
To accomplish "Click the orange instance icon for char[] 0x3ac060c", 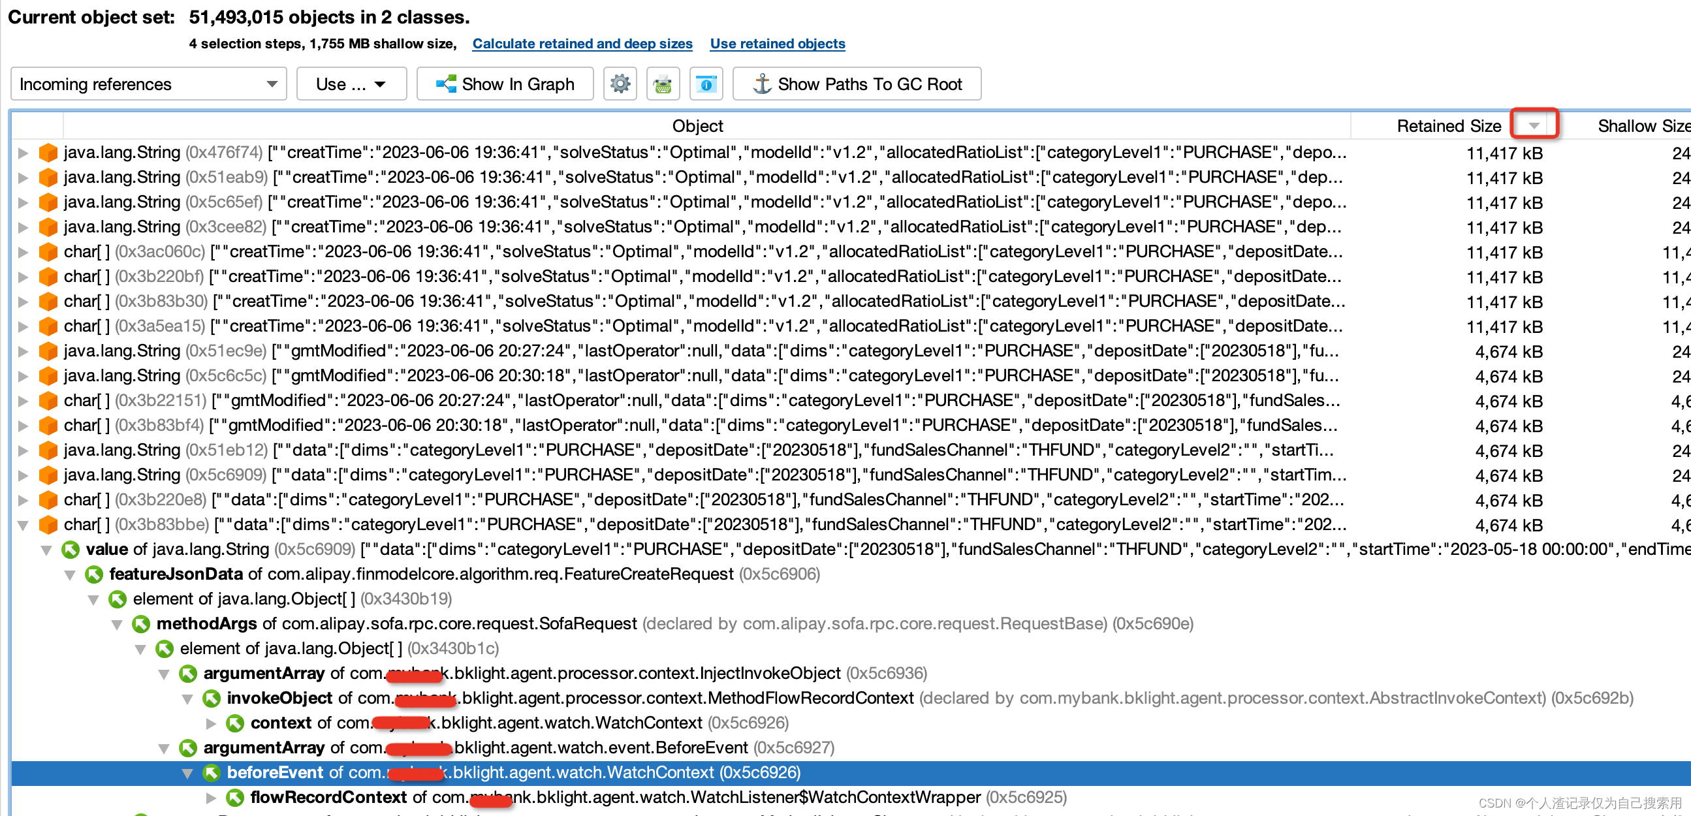I will [x=48, y=251].
